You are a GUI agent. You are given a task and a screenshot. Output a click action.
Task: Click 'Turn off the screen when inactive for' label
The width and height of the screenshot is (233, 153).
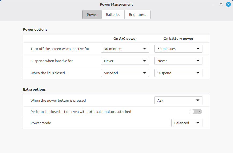click(60, 49)
